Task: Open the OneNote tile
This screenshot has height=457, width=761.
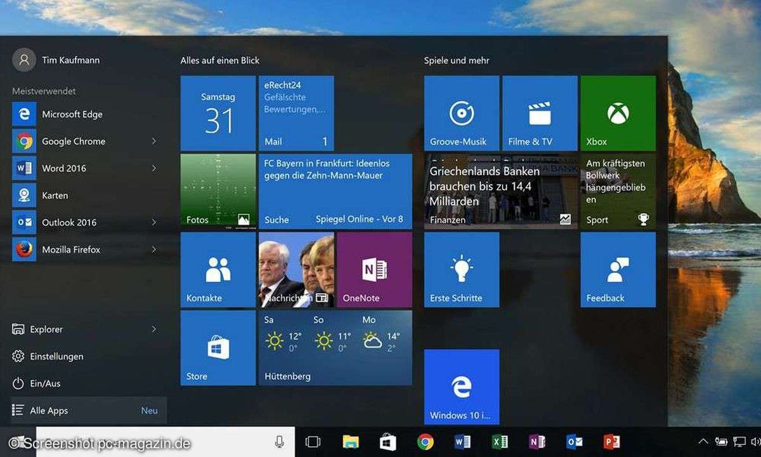Action: point(374,270)
